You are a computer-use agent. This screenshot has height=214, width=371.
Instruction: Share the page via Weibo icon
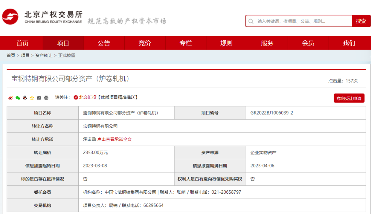10,98
